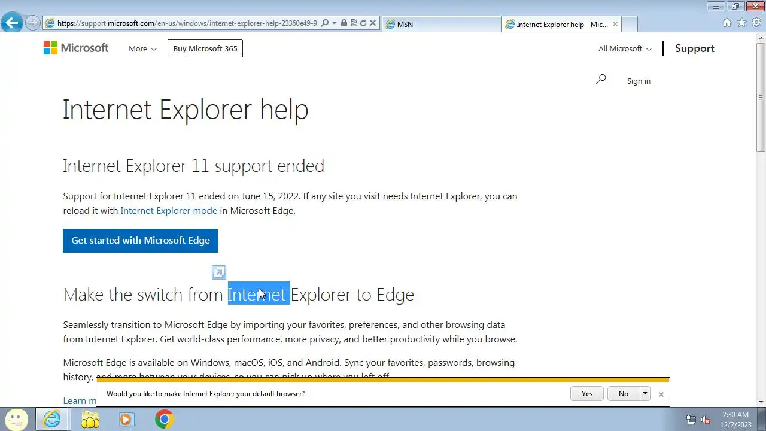Click Sign in link
Screen dimensions: 766x431
click(x=639, y=81)
